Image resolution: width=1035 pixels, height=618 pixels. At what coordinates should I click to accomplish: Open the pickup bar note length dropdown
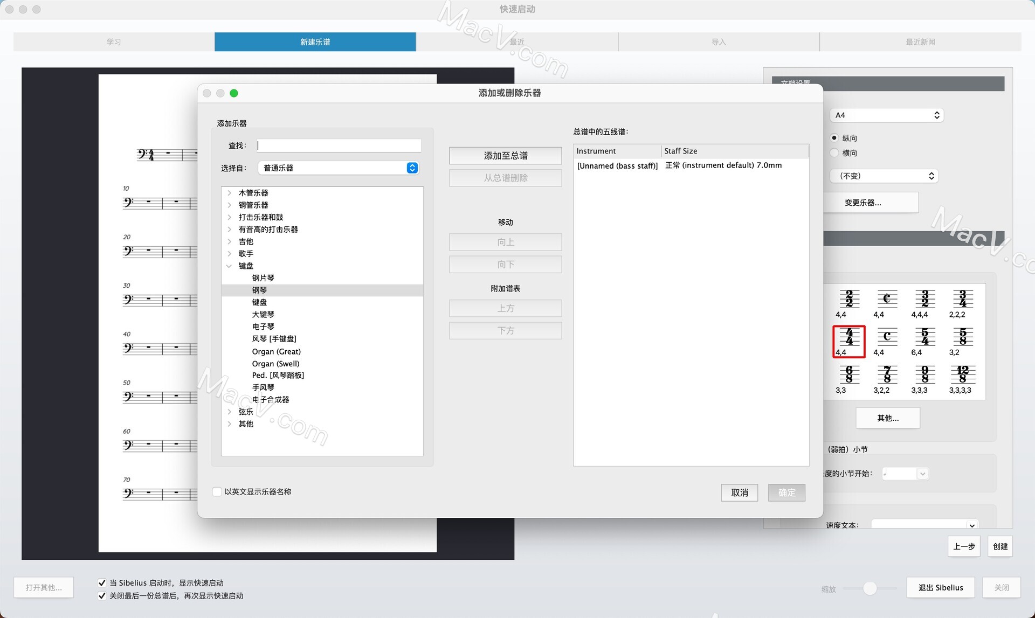(x=905, y=474)
